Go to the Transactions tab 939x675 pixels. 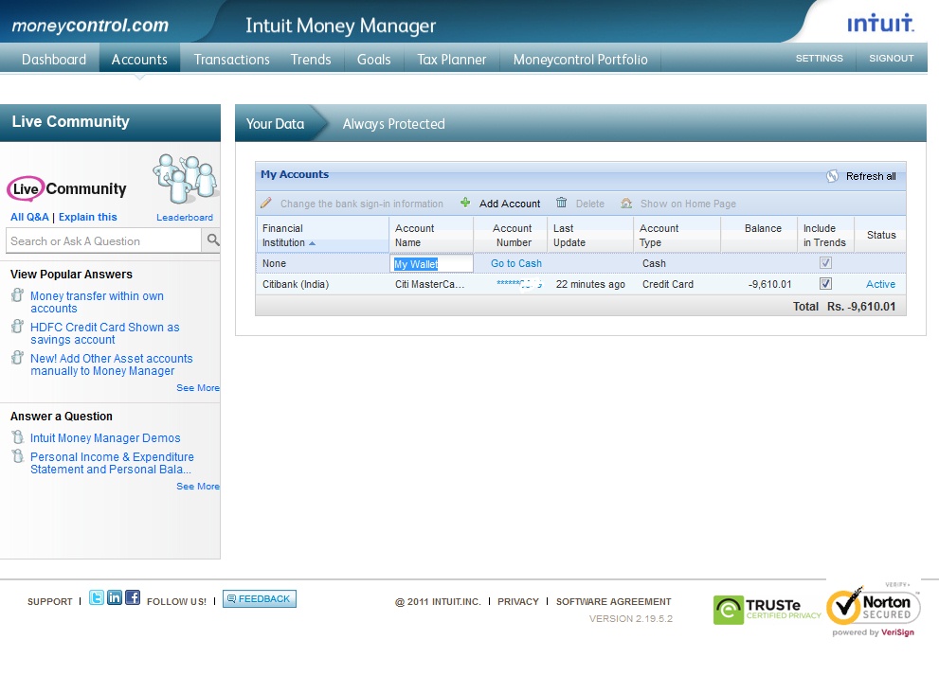[x=232, y=60]
